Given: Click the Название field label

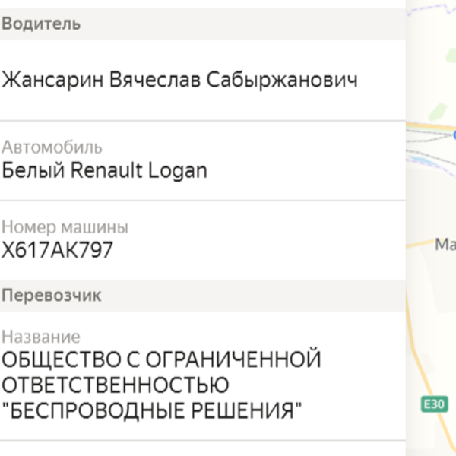Looking at the screenshot, I should pos(41,337).
